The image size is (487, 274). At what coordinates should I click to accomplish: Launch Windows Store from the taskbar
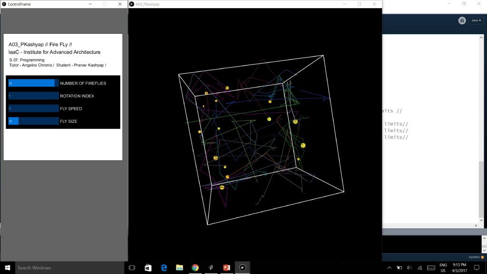pyautogui.click(x=148, y=268)
